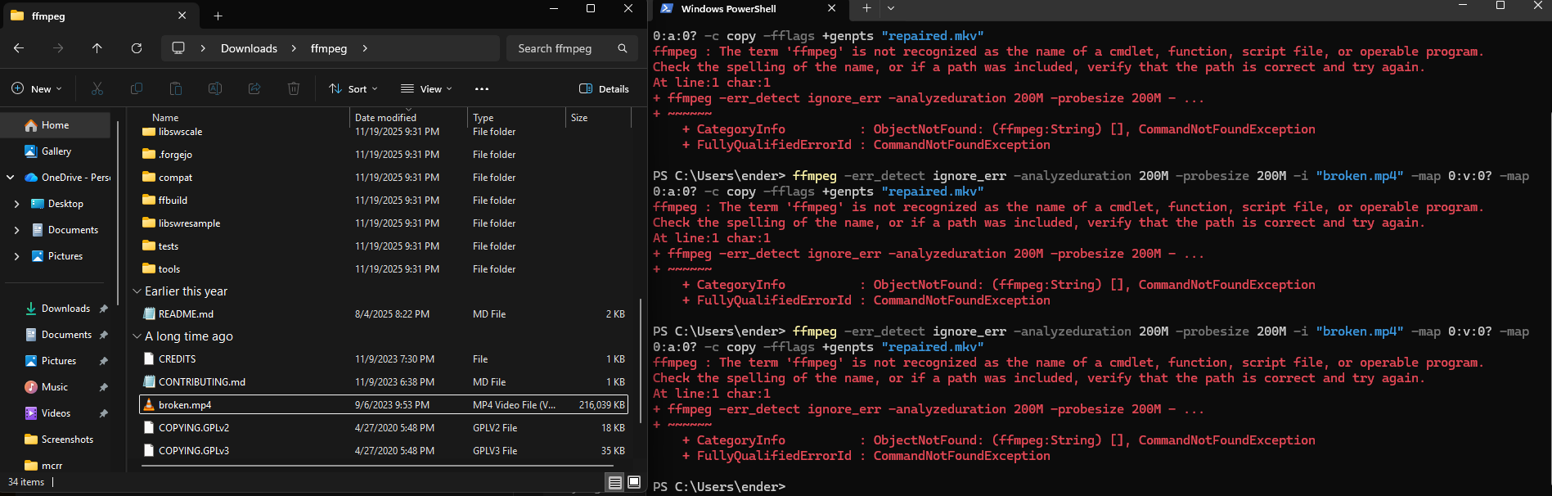Switch to large thumbnails view icon
The height and width of the screenshot is (496, 1552).
pos(634,483)
